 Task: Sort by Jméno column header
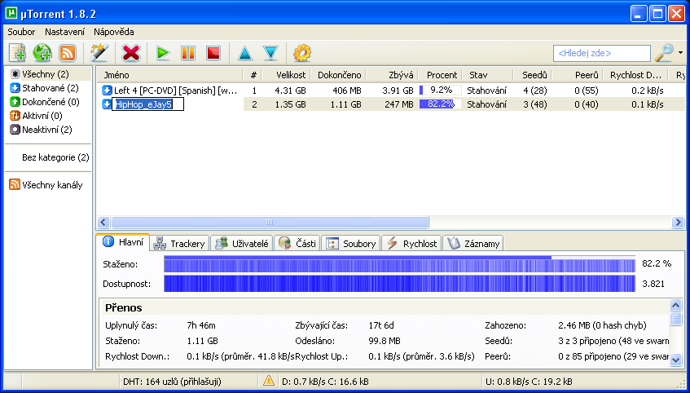[169, 75]
